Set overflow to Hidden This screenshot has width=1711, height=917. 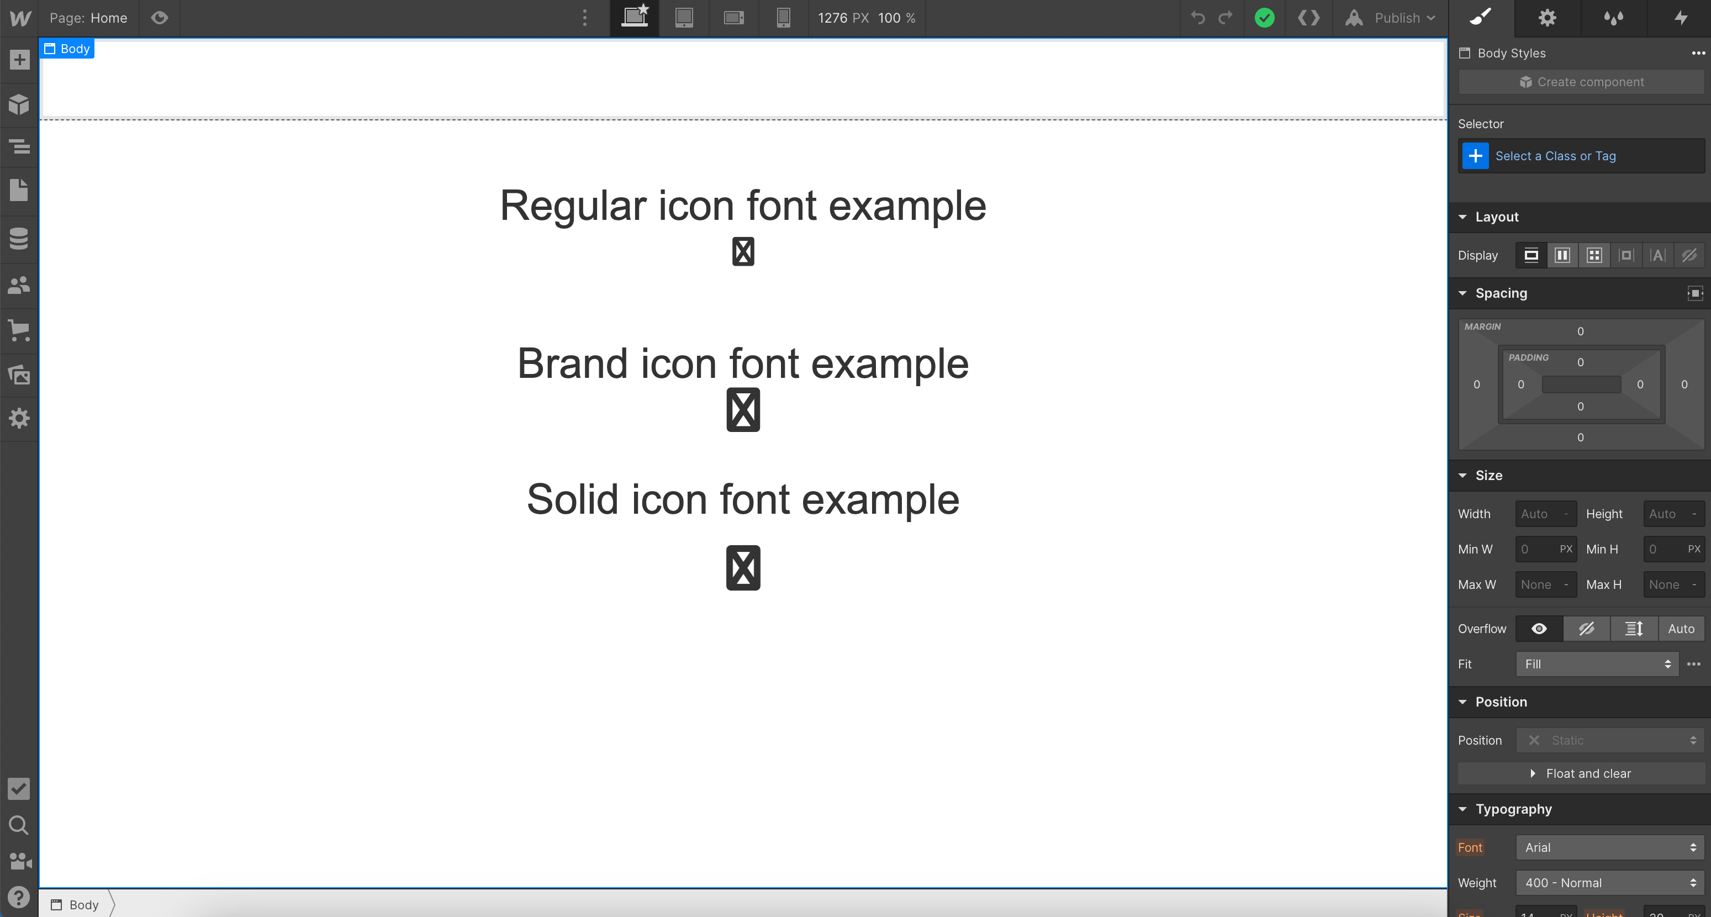1587,629
